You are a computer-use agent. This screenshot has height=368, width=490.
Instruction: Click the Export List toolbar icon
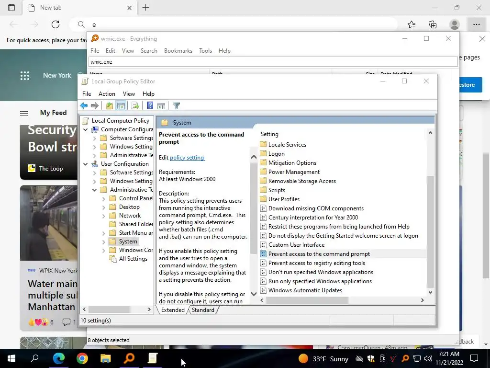click(135, 106)
